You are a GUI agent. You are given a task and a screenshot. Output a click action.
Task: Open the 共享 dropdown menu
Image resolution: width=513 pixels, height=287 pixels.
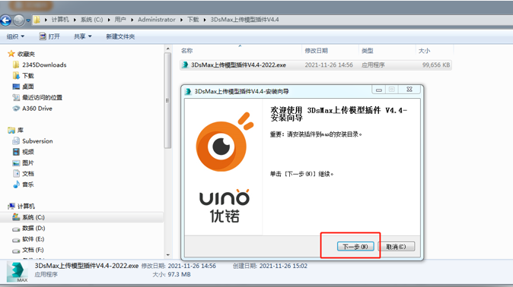(82, 36)
